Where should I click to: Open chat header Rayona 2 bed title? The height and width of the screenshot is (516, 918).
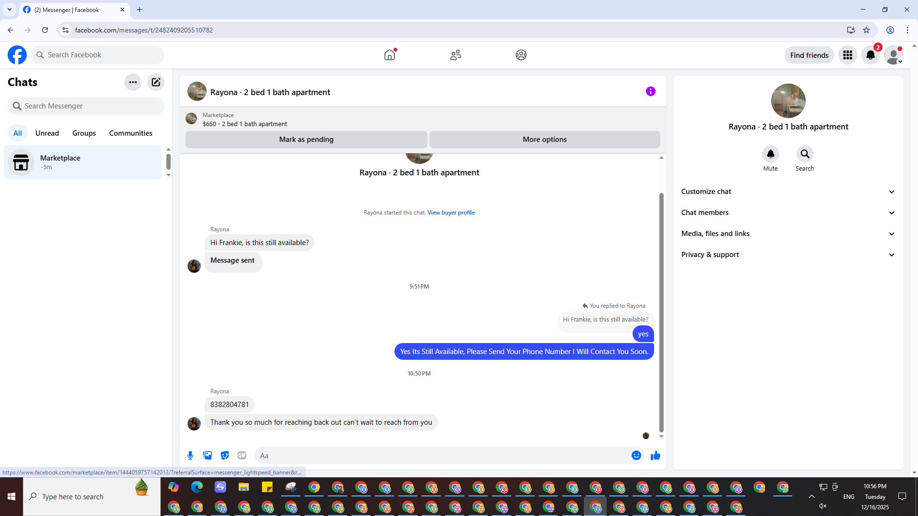270,92
